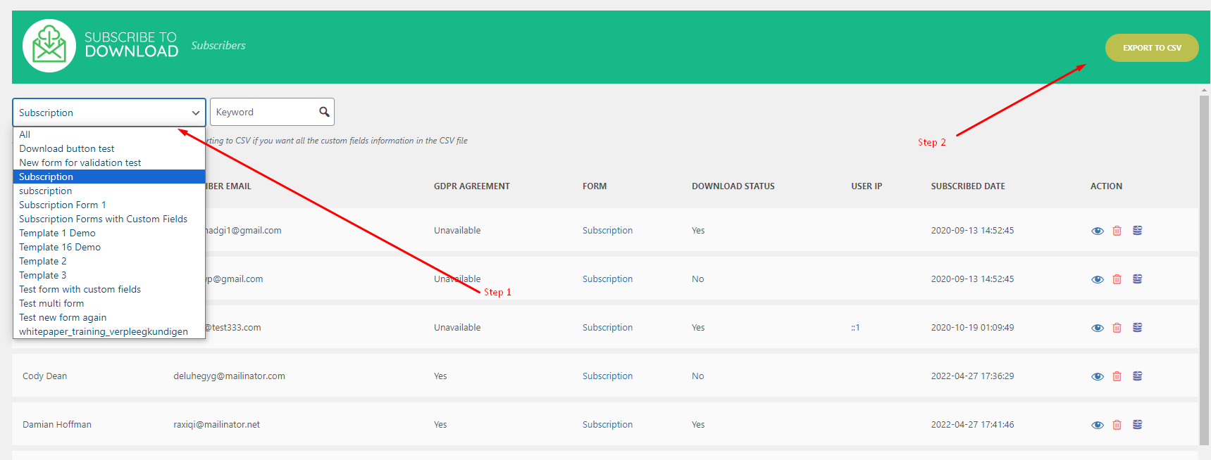Open custom fields icon for the p@gmail.com row
Image resolution: width=1211 pixels, height=460 pixels.
click(1138, 279)
